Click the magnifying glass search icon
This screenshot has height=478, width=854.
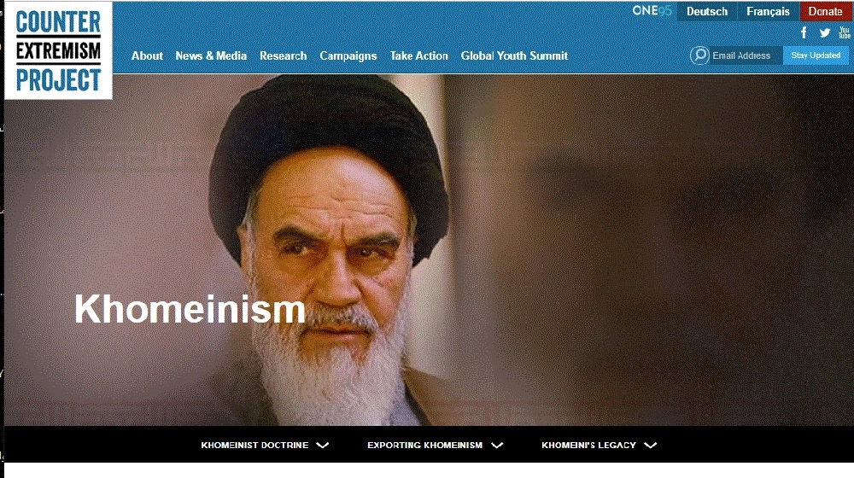(699, 55)
